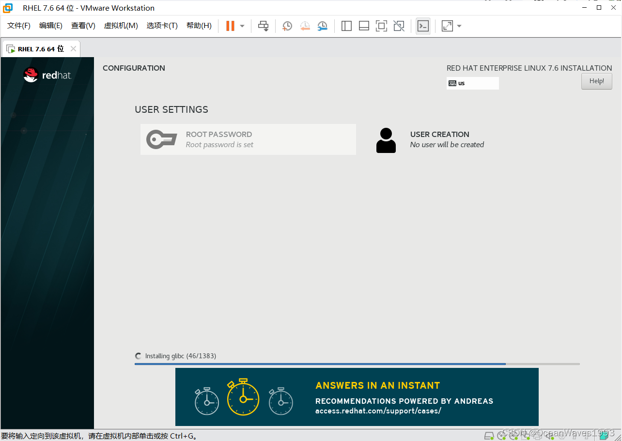Viewport: 622px width, 441px height.
Task: Select the RHEL 7.6 64 位 tab
Action: (41, 49)
